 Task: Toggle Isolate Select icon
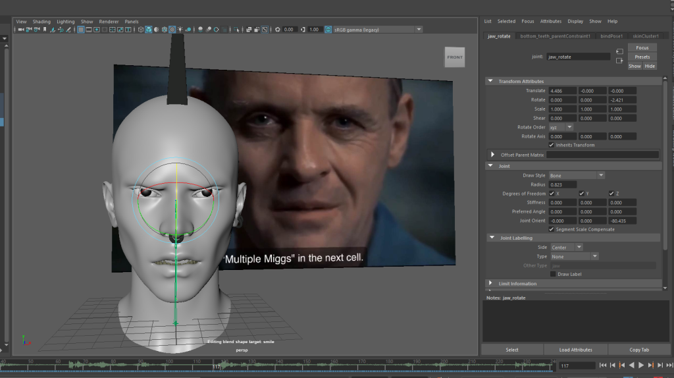pos(236,30)
